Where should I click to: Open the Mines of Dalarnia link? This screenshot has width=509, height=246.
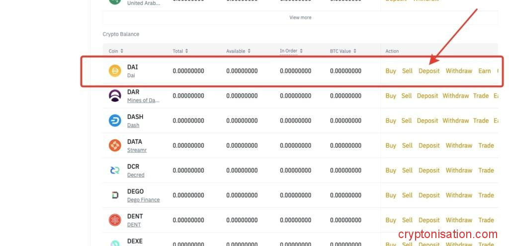(143, 100)
